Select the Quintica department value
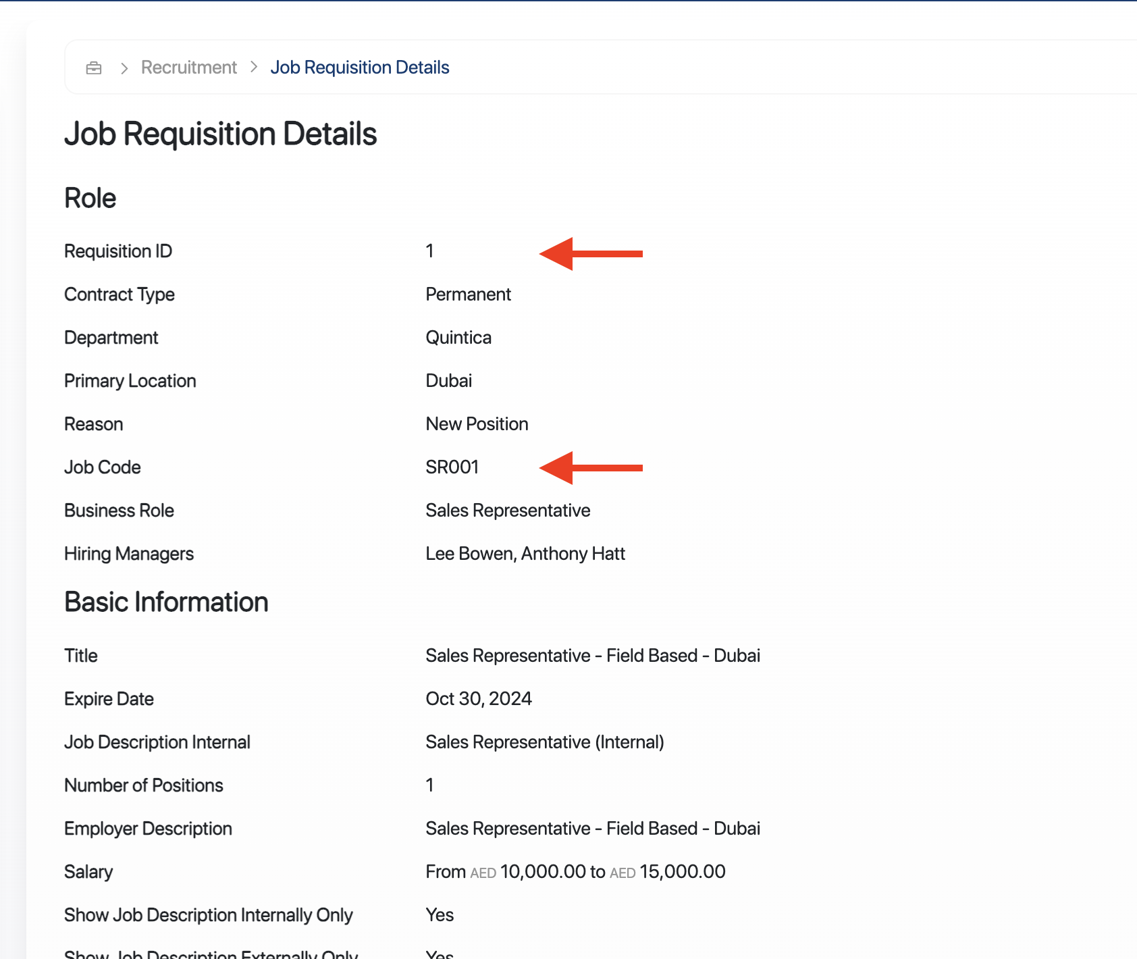 (458, 338)
